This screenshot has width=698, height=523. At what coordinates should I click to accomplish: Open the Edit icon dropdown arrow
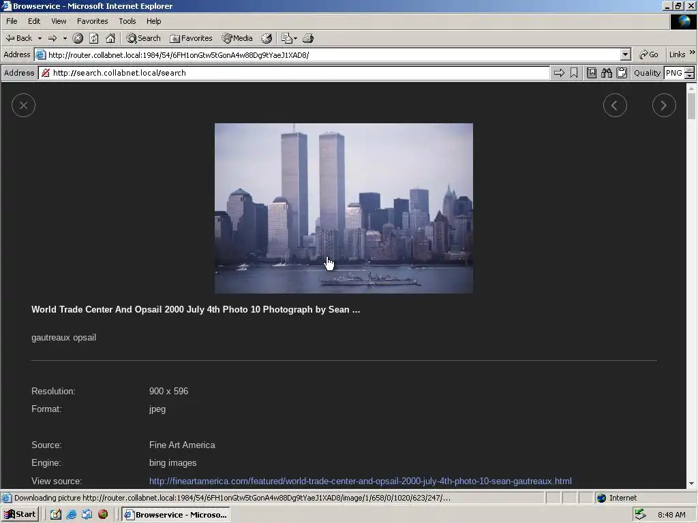[296, 38]
